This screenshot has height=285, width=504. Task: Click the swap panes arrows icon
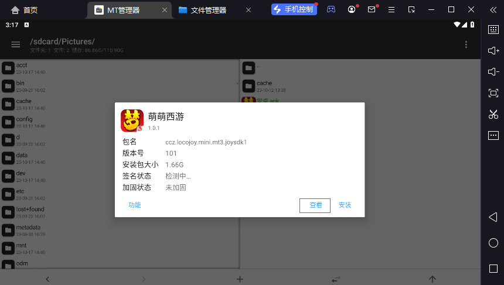336,279
